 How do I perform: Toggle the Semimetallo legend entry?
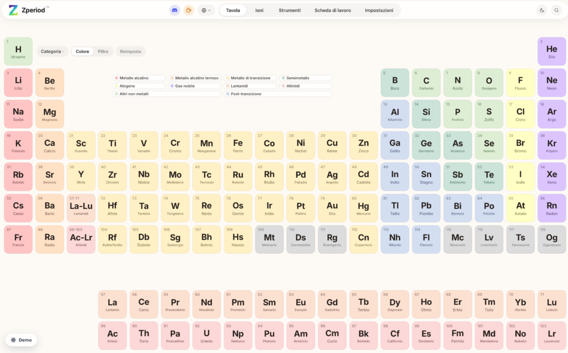(306, 78)
